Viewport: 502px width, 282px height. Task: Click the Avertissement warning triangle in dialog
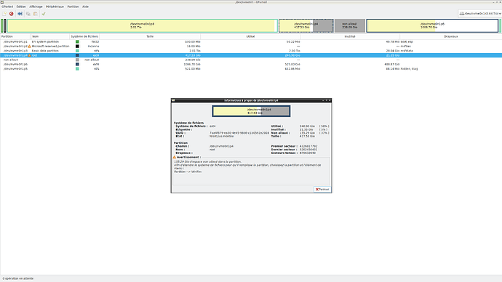point(175,157)
